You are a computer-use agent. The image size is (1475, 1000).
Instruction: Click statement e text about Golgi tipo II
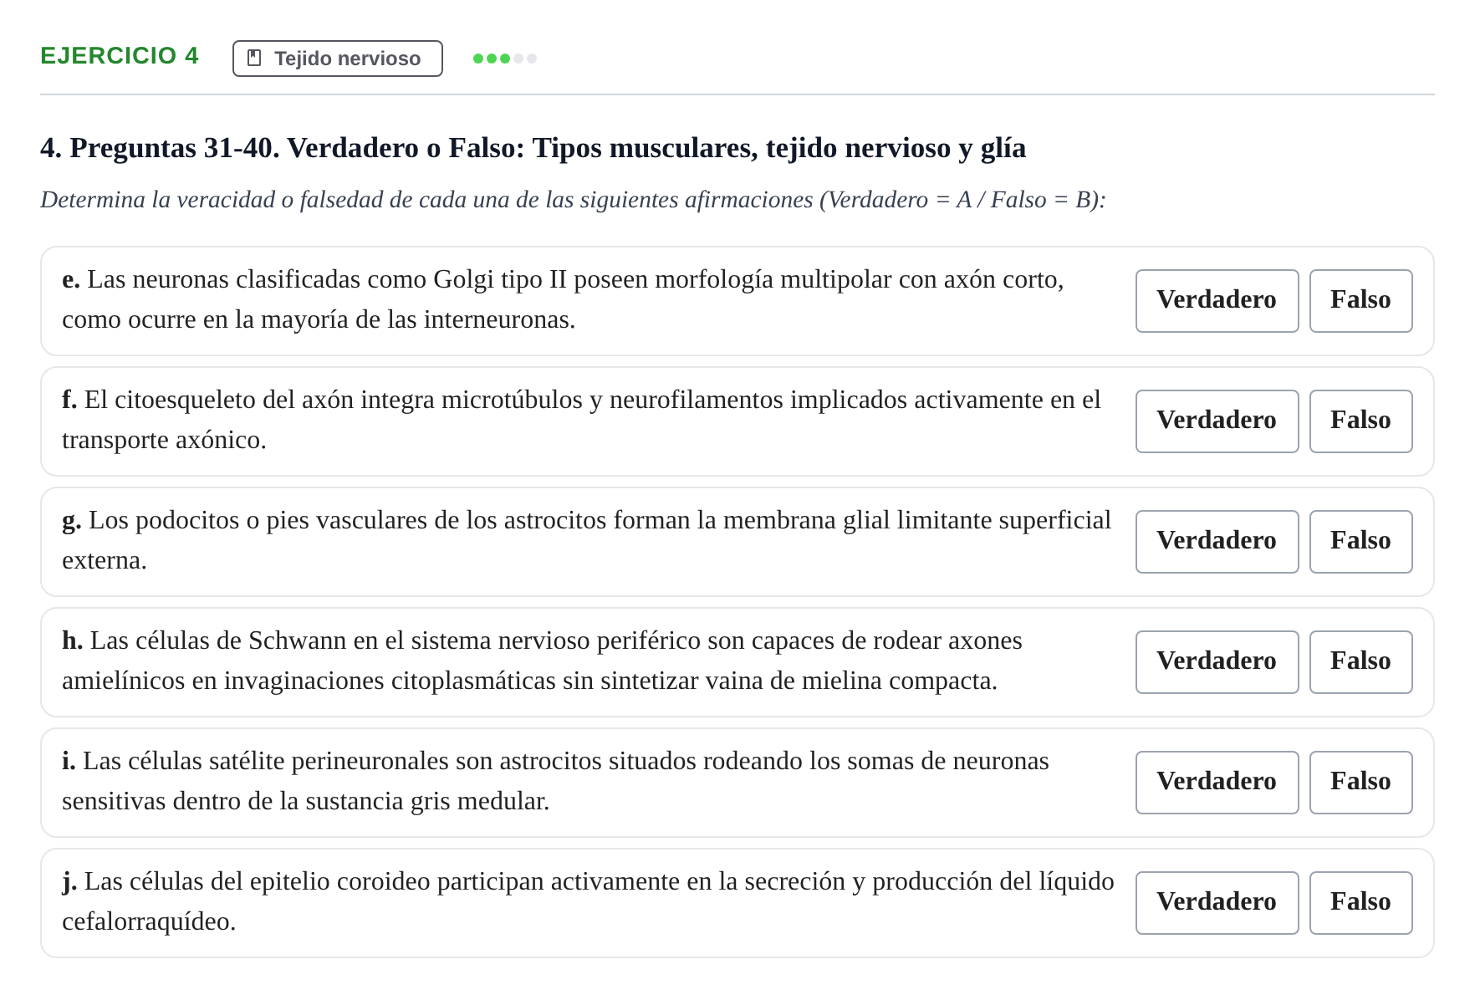pos(563,299)
